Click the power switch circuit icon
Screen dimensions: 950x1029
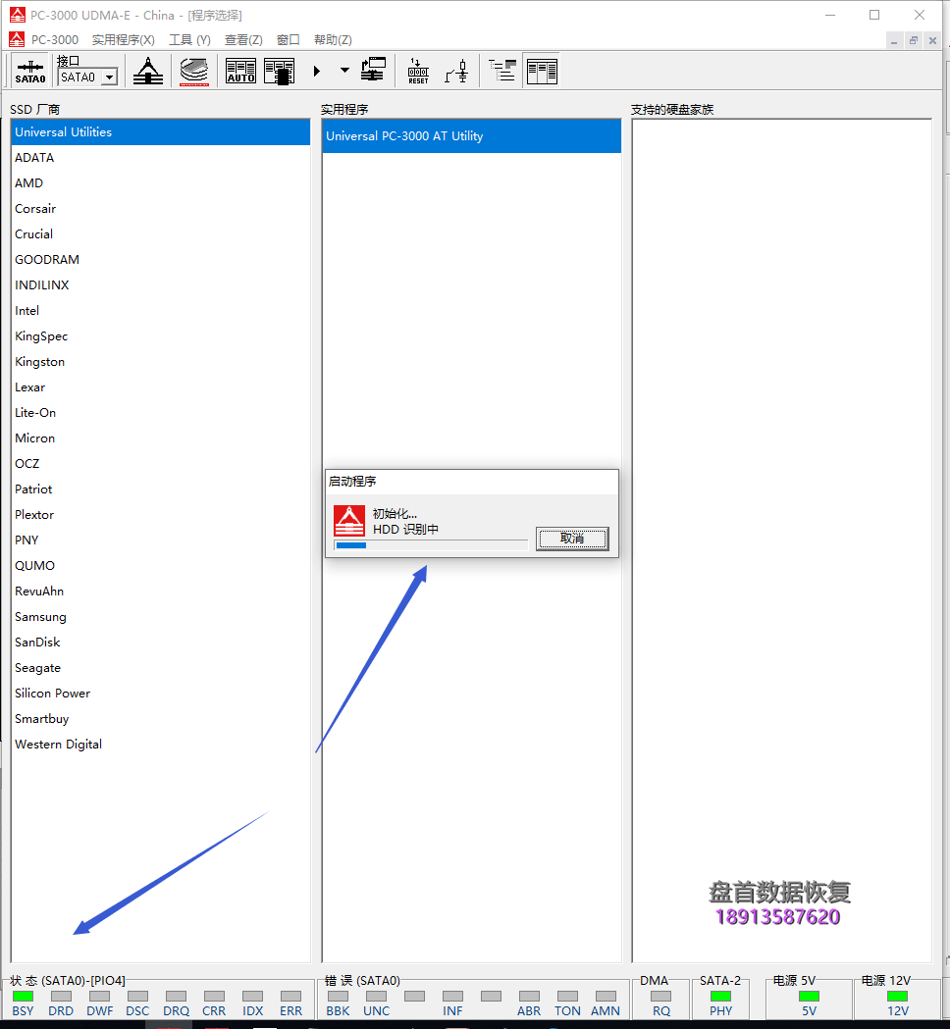pyautogui.click(x=456, y=71)
